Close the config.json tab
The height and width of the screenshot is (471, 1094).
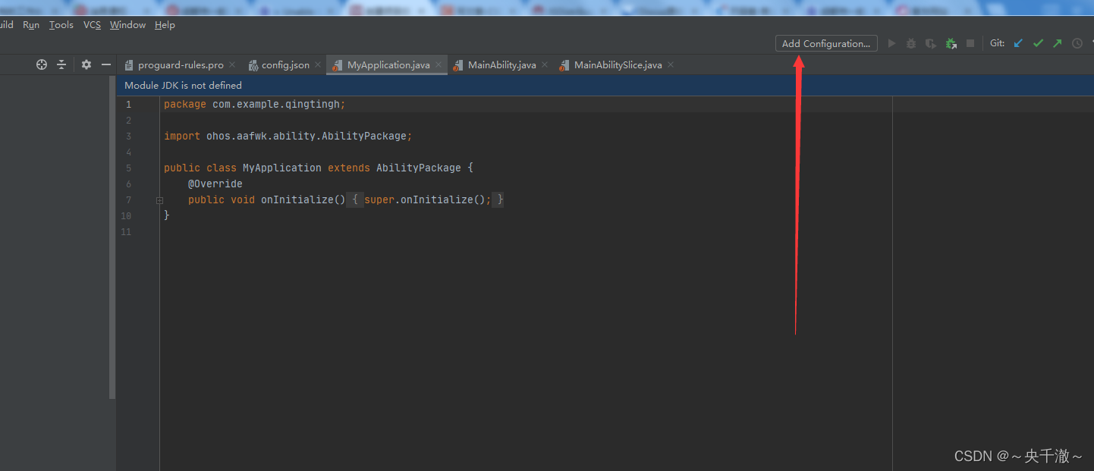(318, 65)
